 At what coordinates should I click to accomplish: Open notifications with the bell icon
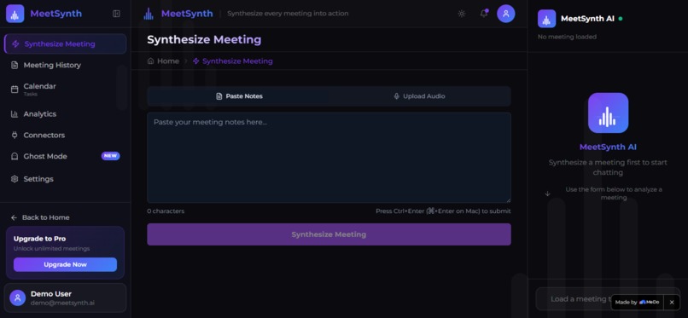[484, 14]
